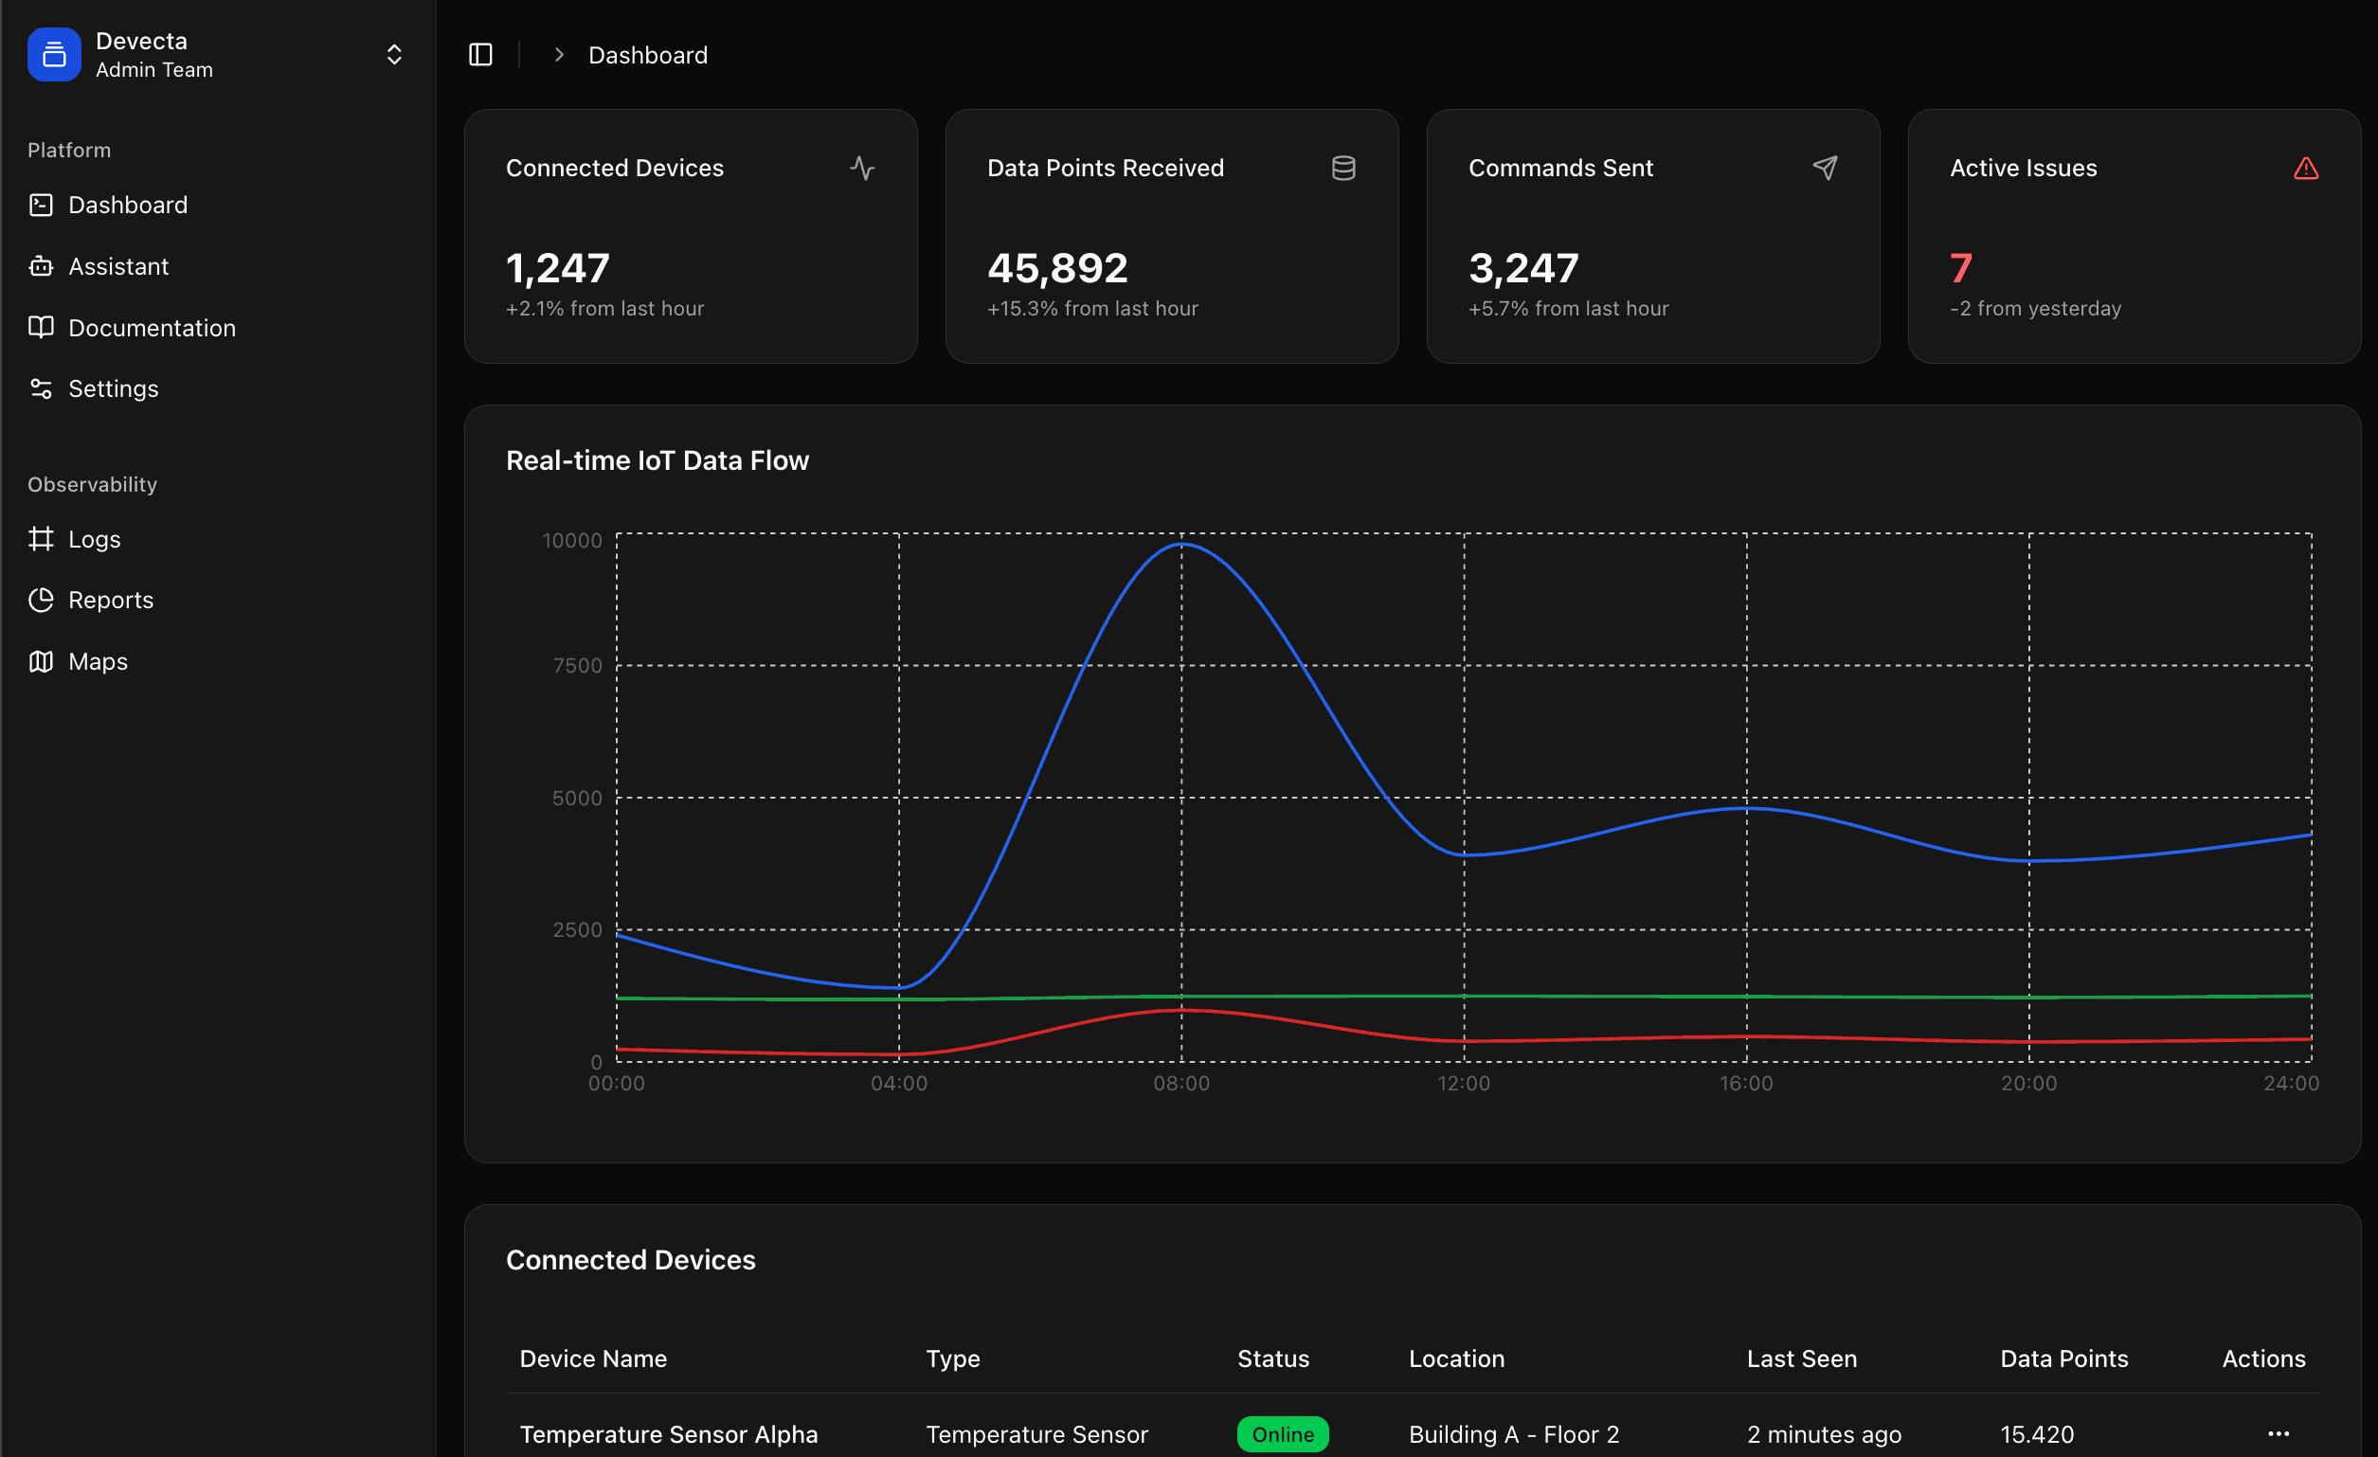
Task: Open the Devecta team switcher
Action: 394,55
